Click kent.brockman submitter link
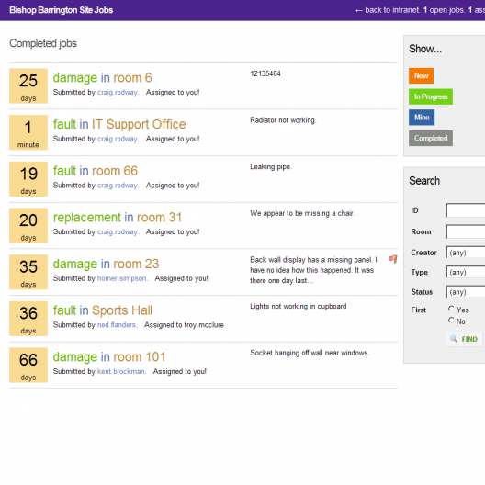Image resolution: width=485 pixels, height=485 pixels. pyautogui.click(x=121, y=371)
